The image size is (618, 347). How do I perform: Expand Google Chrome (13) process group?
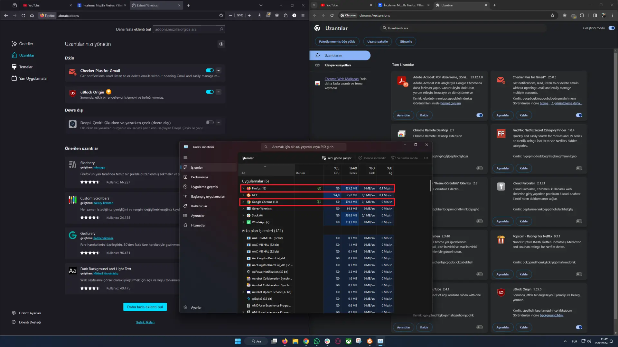(x=243, y=202)
